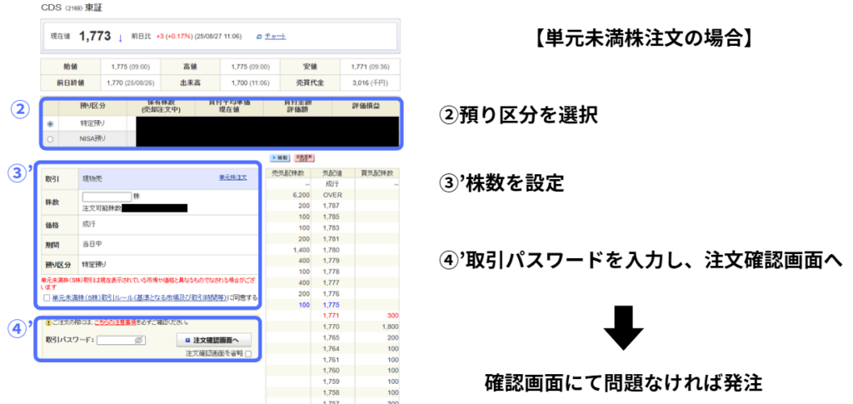The height and width of the screenshot is (404, 853).
Task: Check the 単元未満株 rule agreement checkbox
Action: click(x=47, y=297)
